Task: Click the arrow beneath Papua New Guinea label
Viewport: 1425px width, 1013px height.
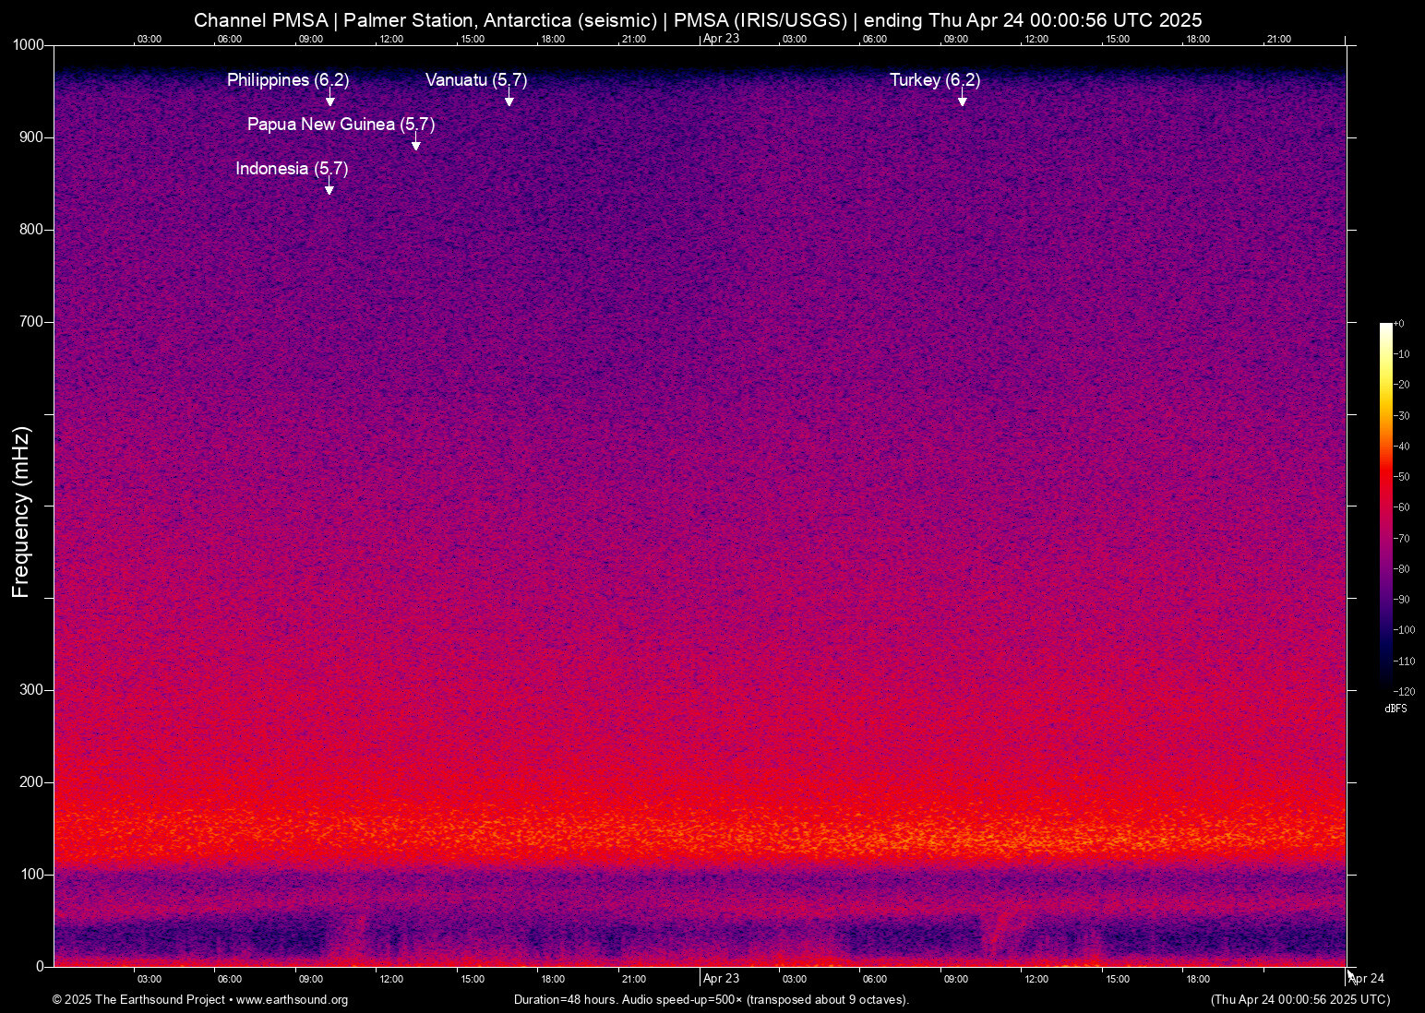Action: point(415,144)
